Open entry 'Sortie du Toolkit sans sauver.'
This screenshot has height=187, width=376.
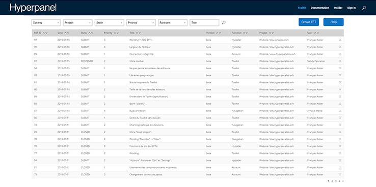click(x=145, y=118)
